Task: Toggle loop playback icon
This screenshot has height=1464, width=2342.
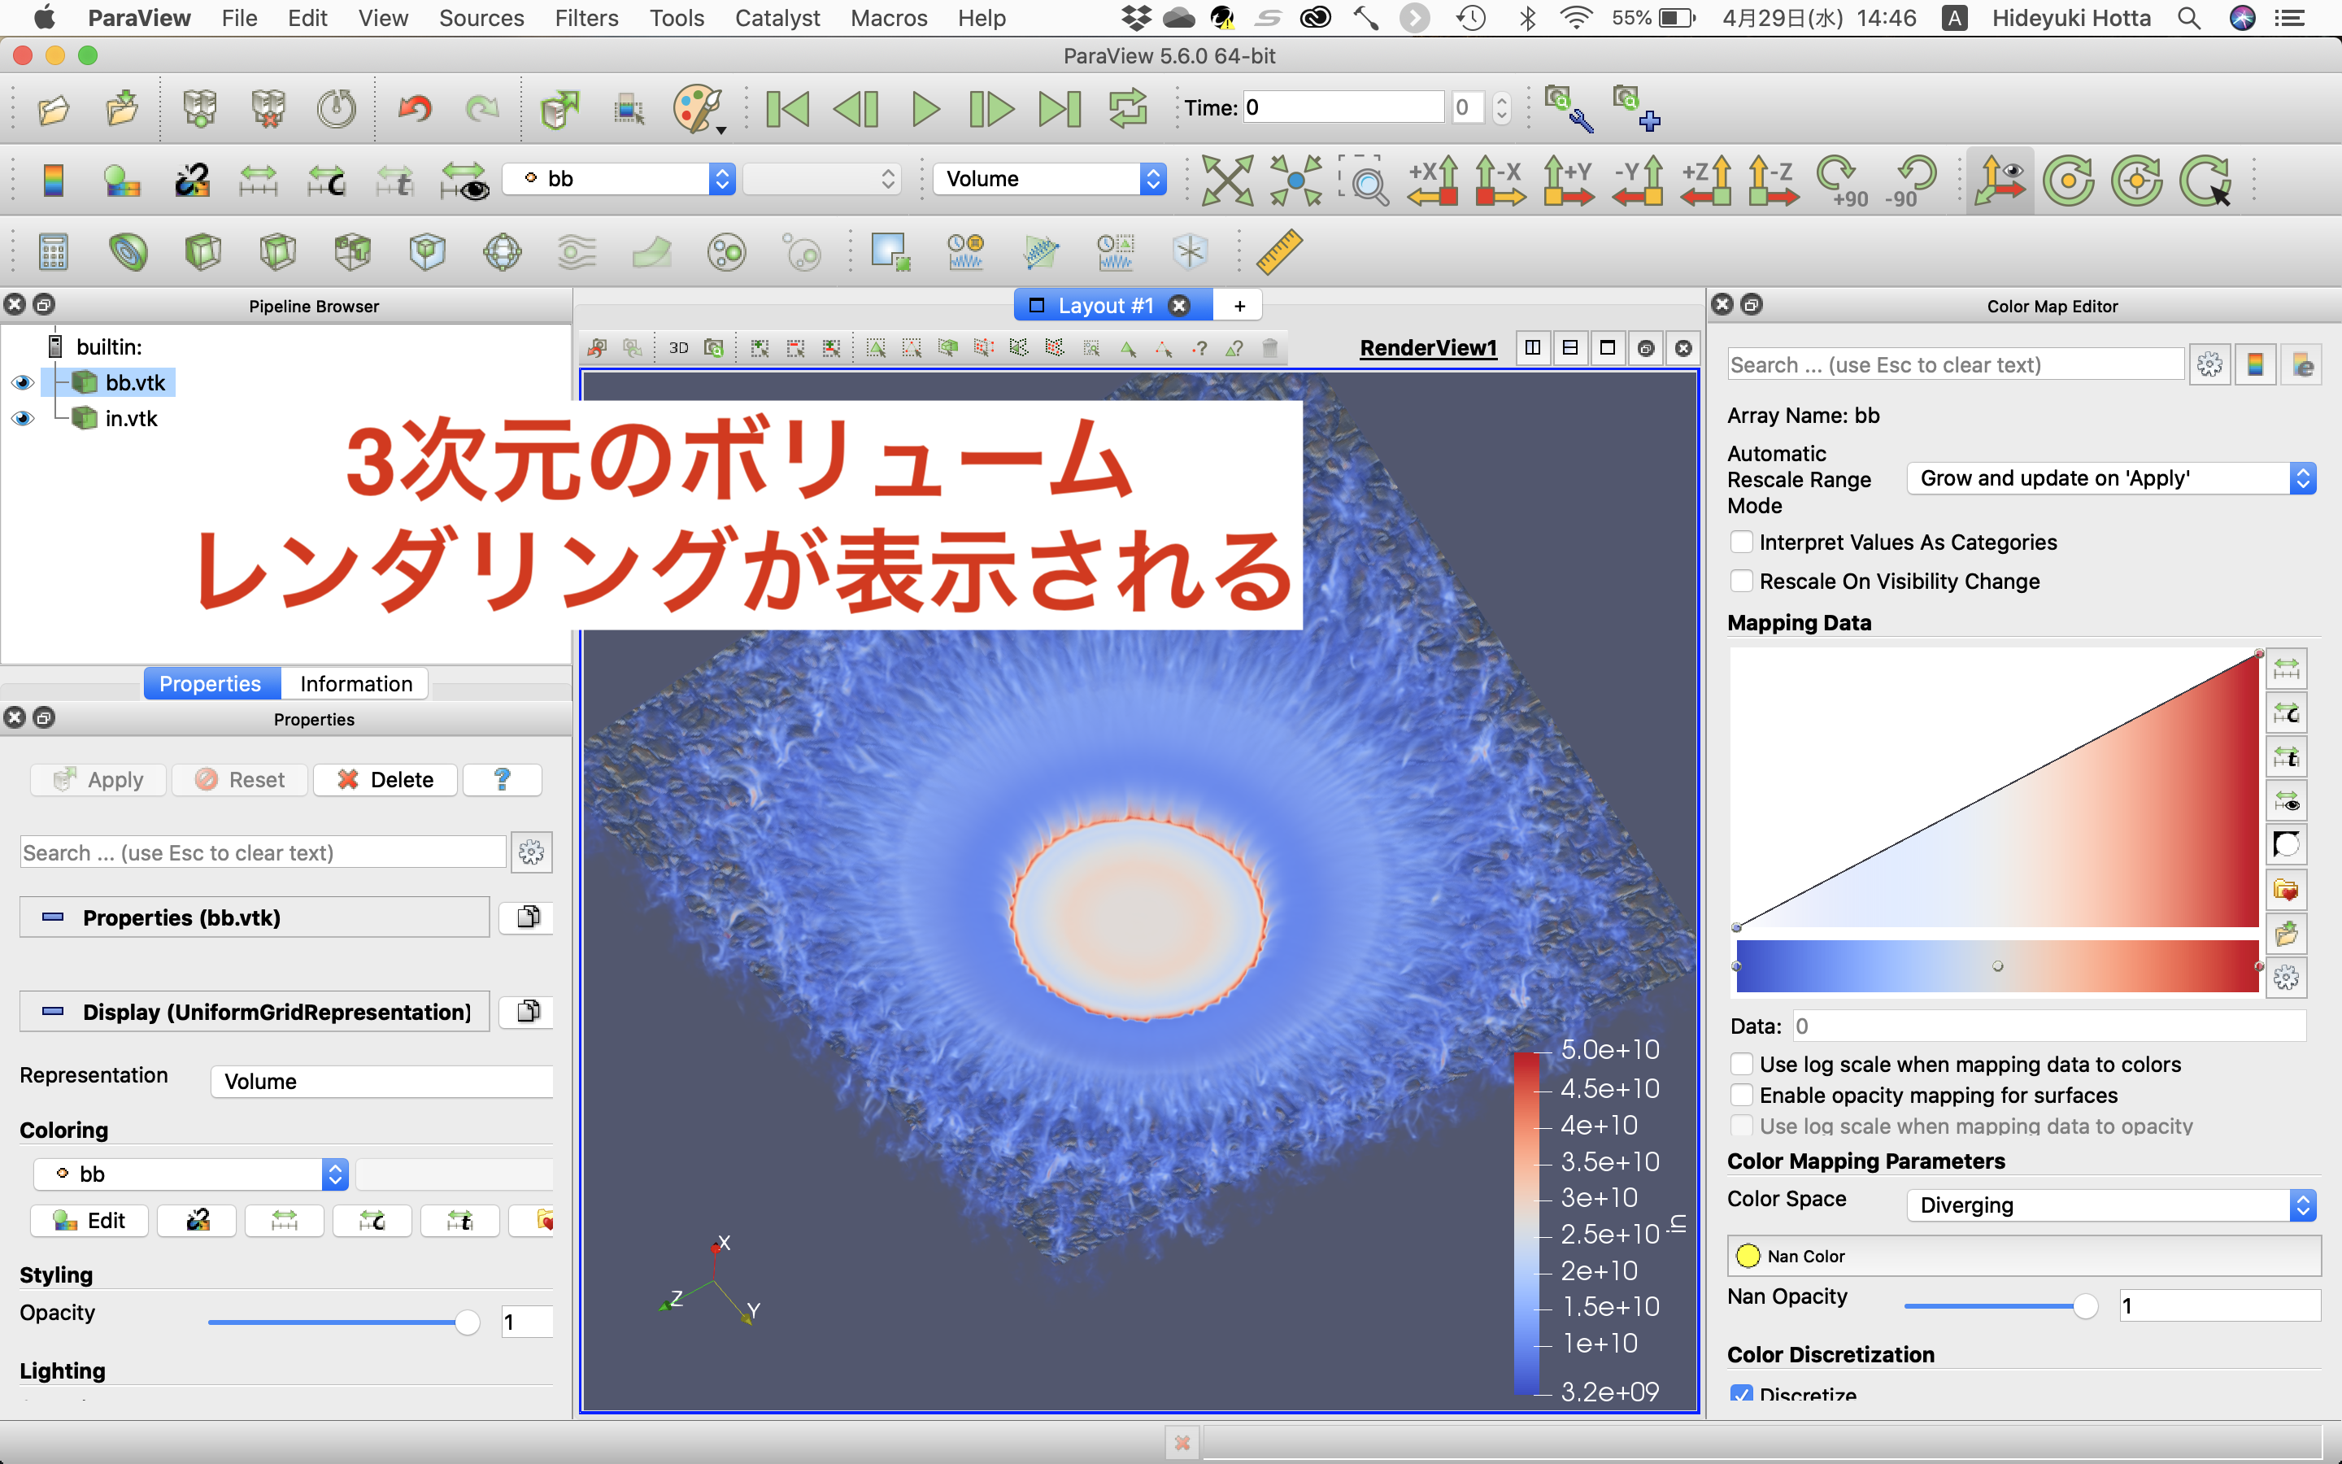Action: [1127, 108]
